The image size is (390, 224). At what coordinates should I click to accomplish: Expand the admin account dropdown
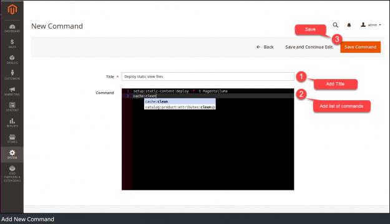pos(371,25)
